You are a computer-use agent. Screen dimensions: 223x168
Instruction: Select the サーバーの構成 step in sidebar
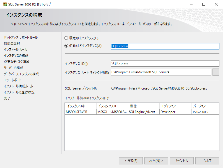click(x=14, y=68)
